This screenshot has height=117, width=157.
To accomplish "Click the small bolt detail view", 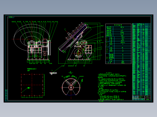I will [x=53, y=73].
